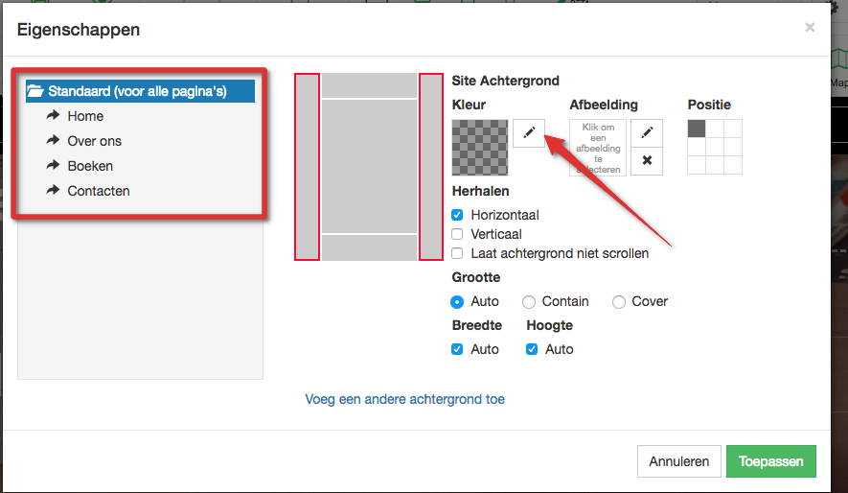Select the Home page in tree
The width and height of the screenshot is (848, 493).
click(85, 116)
